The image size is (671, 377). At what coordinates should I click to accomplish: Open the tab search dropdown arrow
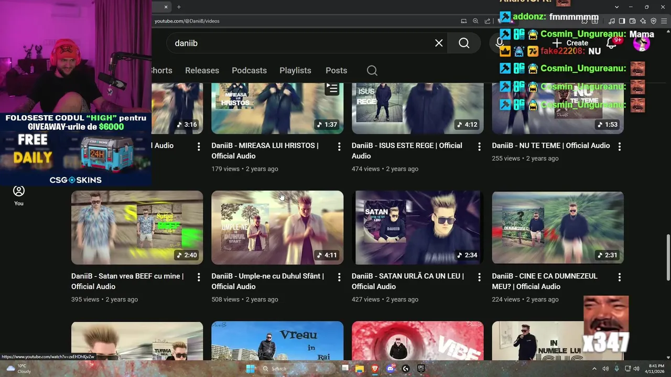(x=616, y=7)
